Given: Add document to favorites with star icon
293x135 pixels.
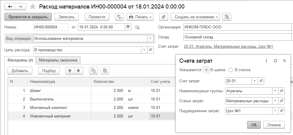Looking at the screenshot, I should coord(33,7).
